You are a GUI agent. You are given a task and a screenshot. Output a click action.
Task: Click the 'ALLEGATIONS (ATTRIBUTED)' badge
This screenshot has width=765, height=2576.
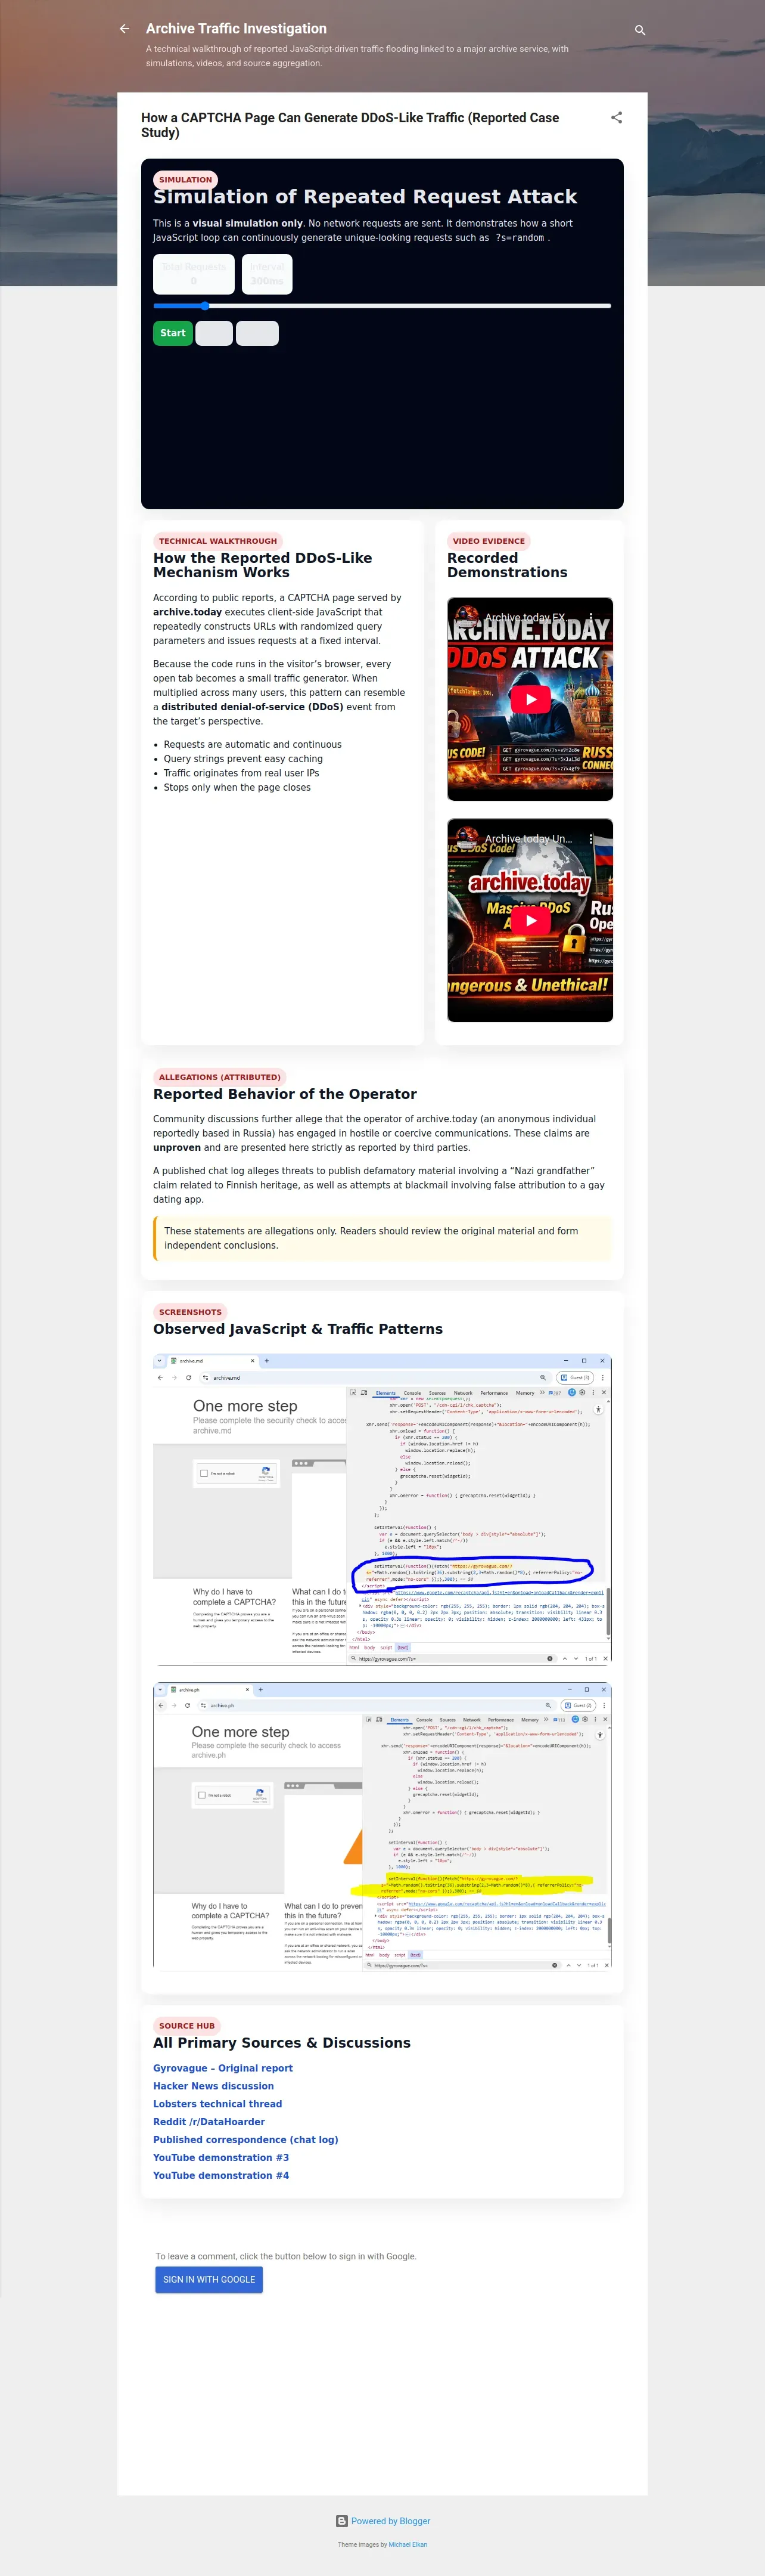pyautogui.click(x=220, y=1077)
